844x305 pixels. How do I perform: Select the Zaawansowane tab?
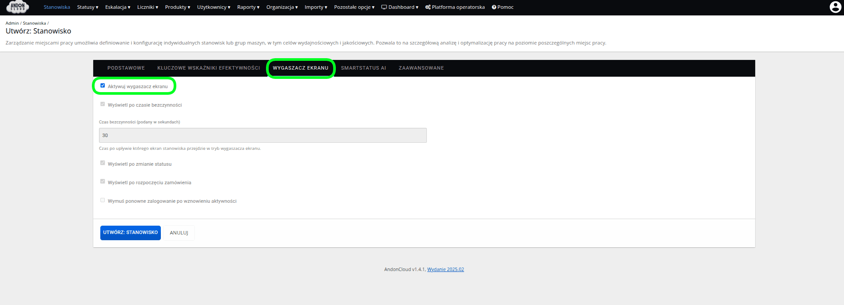[x=421, y=68]
